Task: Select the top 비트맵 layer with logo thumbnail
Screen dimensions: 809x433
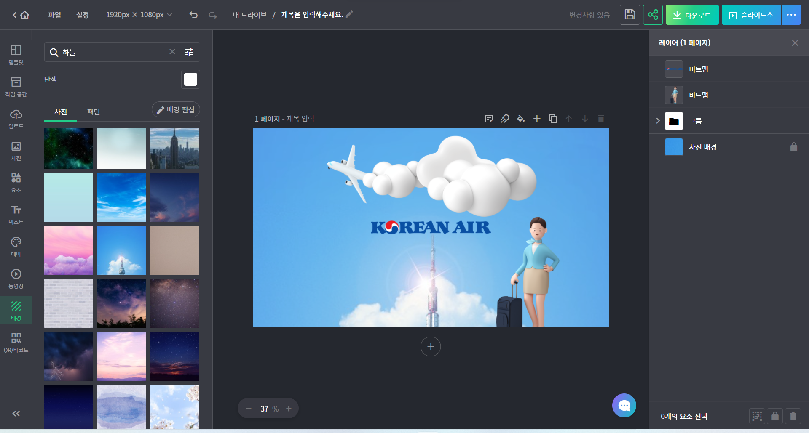Action: pyautogui.click(x=729, y=69)
